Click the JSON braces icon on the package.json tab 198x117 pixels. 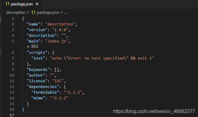[x=8, y=4]
